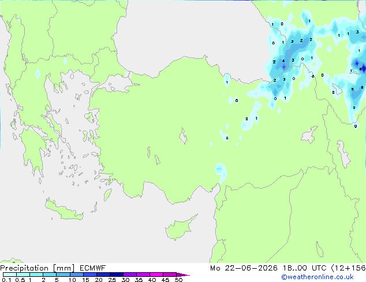Click the legend label '40'
Image resolution: width=366 pixels, height=282 pixels.
pyautogui.click(x=152, y=280)
